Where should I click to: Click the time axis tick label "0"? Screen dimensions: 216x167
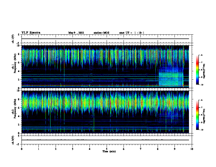(22, 149)
